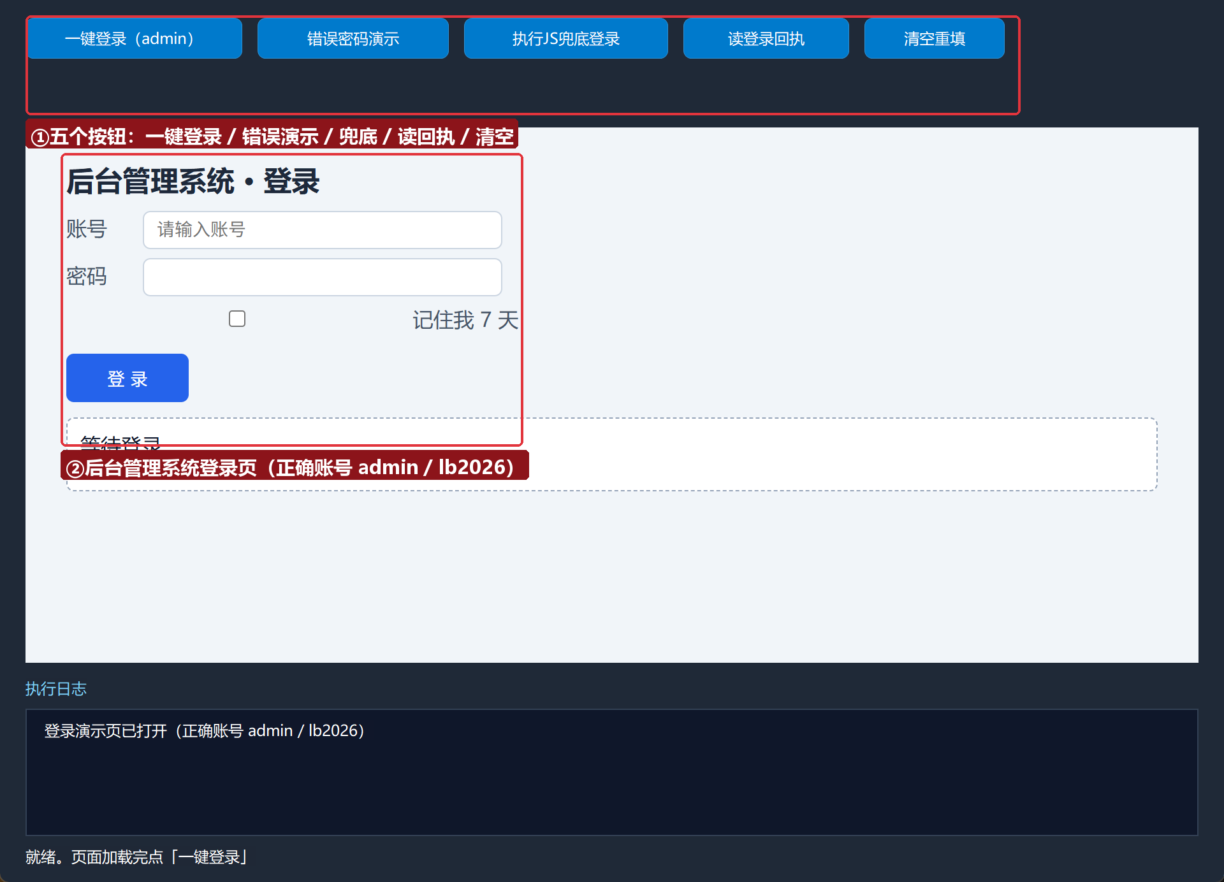Viewport: 1224px width, 882px height.
Task: Click the status text 就绪。页面加载完点
Action: [x=136, y=857]
